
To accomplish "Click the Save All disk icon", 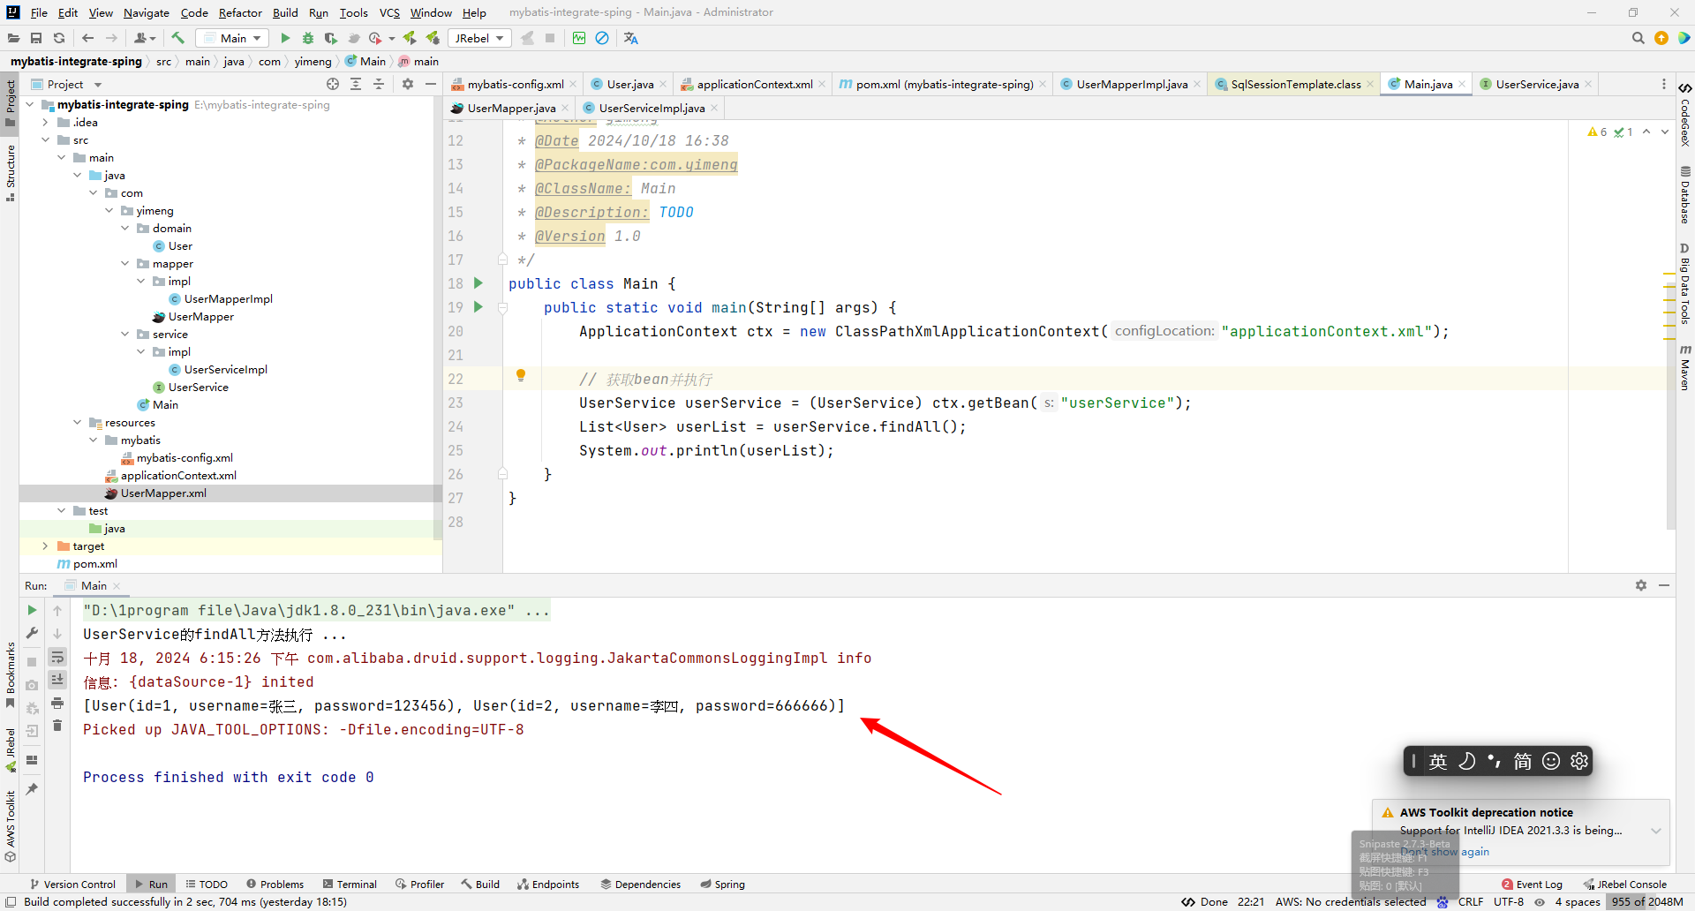I will coord(36,38).
